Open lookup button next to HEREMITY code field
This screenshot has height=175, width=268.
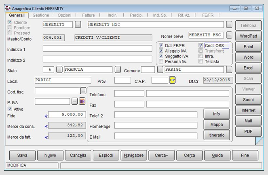pos(78,25)
